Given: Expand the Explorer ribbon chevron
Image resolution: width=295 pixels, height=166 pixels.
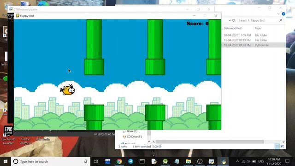Looking at the screenshot, I should point(278,14).
